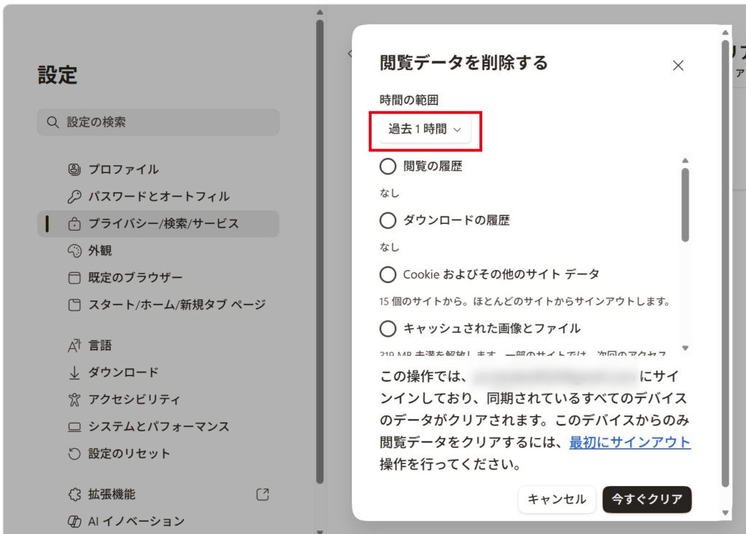This screenshot has height=534, width=746.
Task: Click the default browser icon
Action: point(74,278)
